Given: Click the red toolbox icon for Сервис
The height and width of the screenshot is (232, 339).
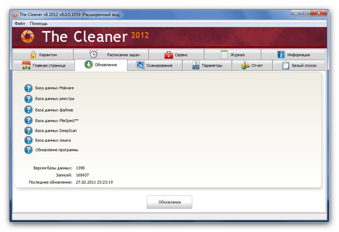Looking at the screenshot, I should click(169, 55).
